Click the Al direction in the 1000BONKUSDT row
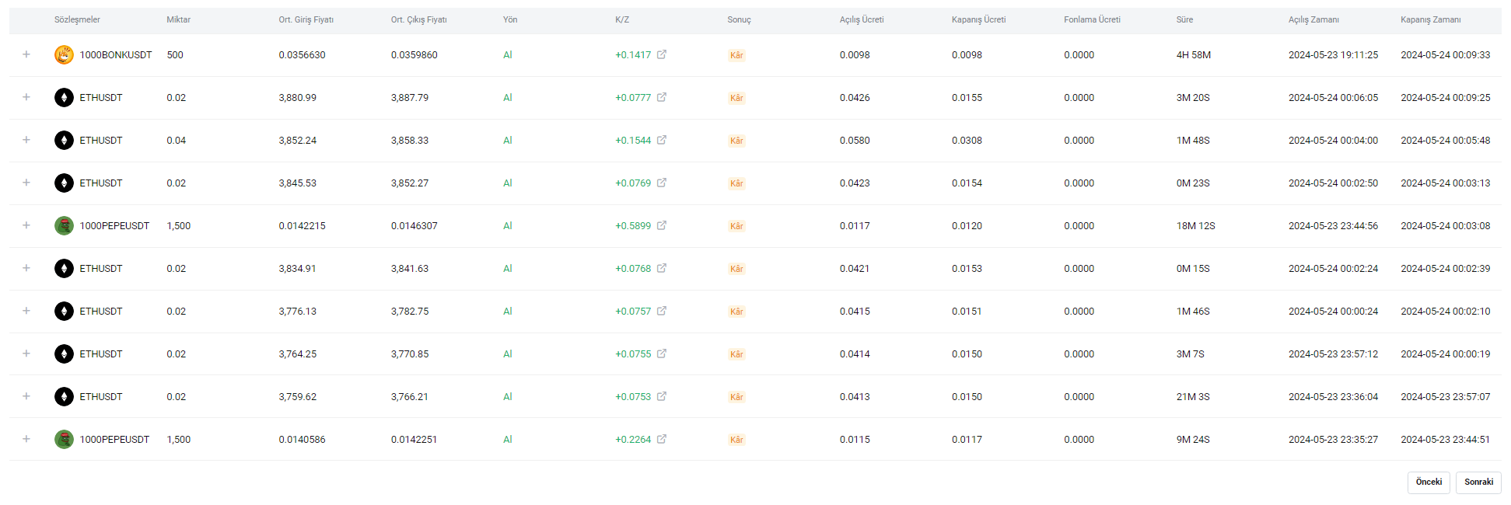 point(508,55)
